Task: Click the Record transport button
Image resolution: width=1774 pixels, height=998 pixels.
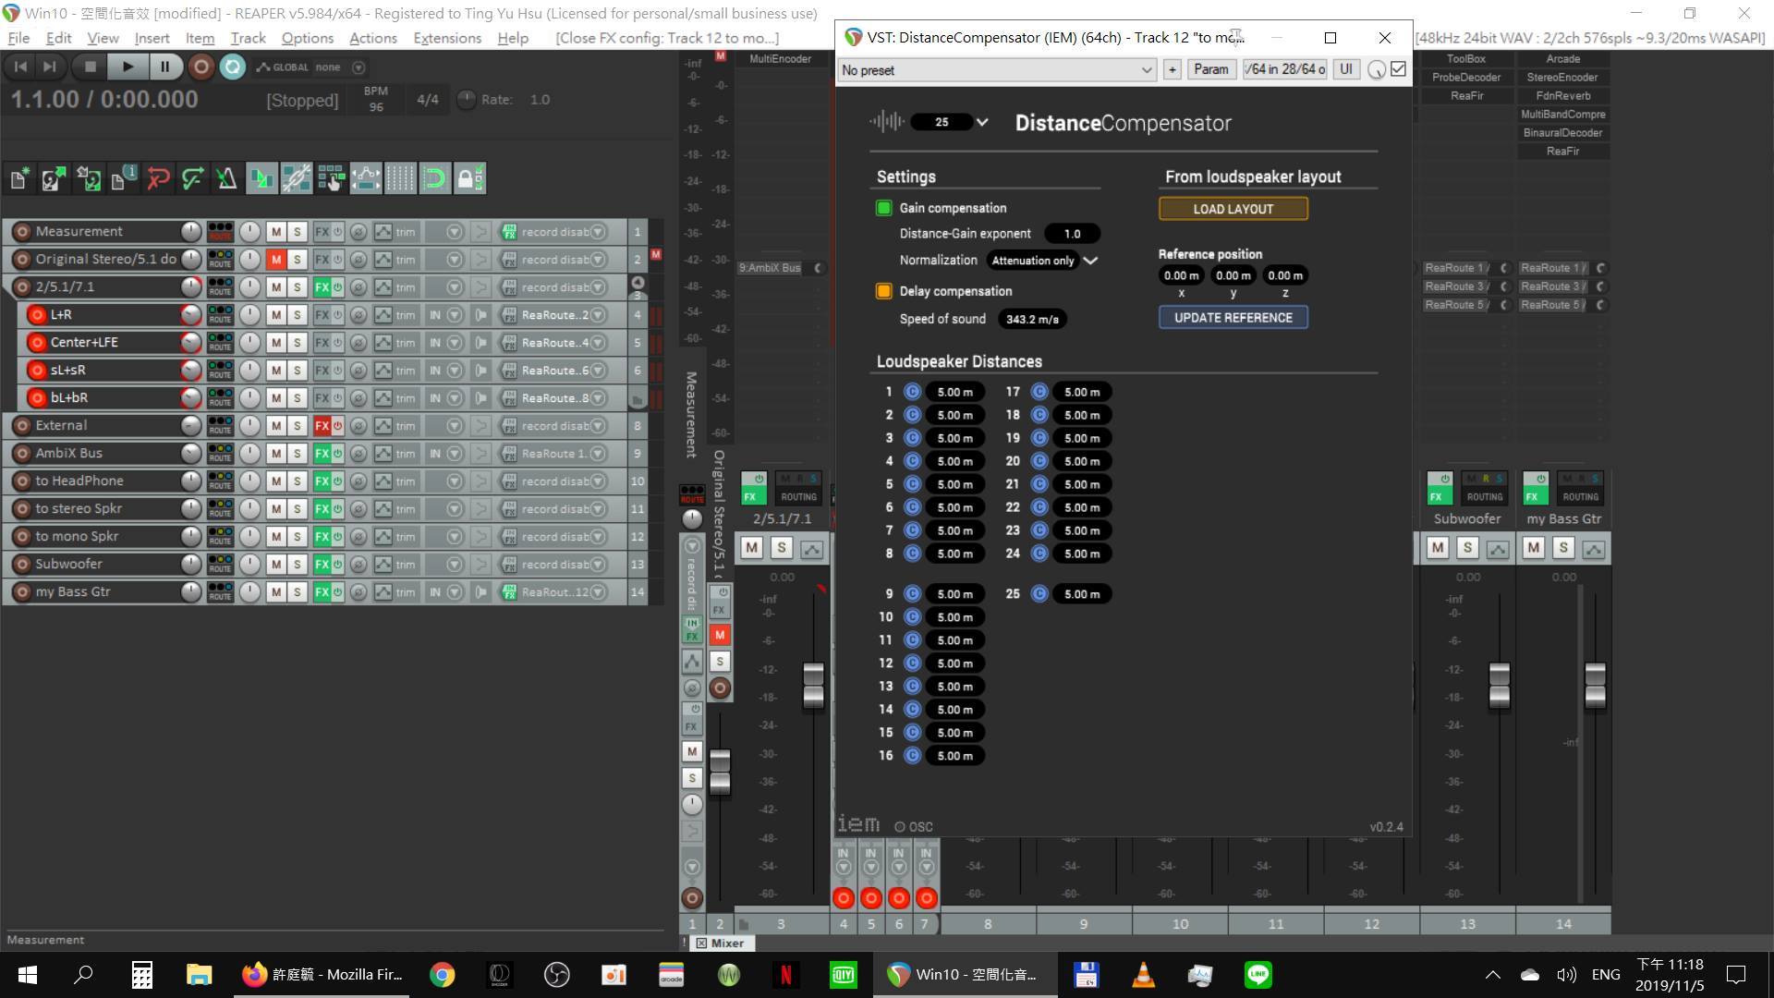Action: click(200, 67)
